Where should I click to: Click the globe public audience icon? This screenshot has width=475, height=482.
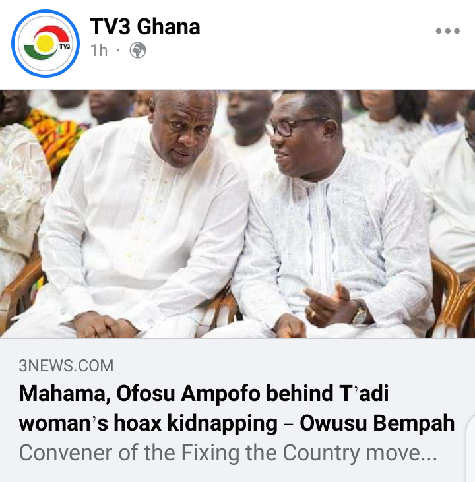point(137,50)
